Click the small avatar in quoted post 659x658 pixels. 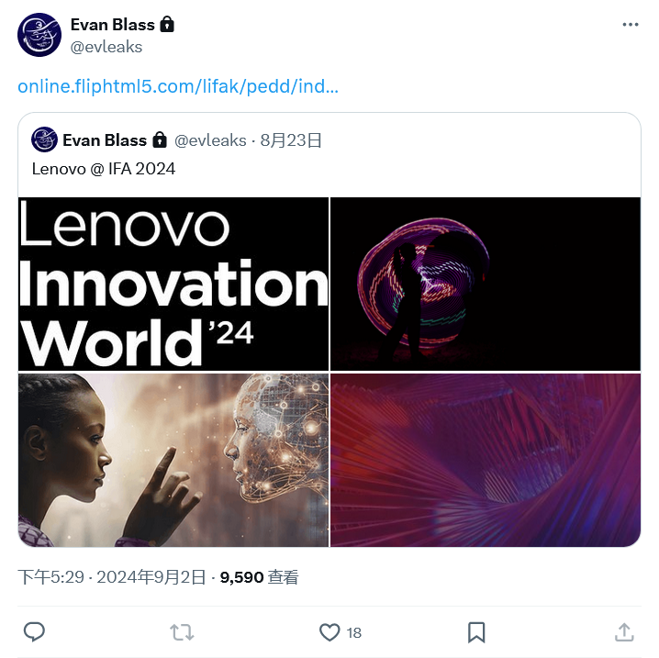click(x=44, y=140)
